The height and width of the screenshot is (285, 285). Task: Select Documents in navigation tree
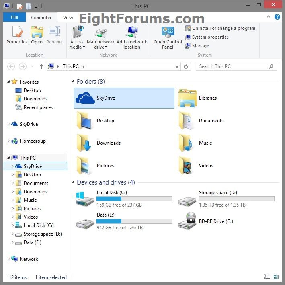click(36, 183)
